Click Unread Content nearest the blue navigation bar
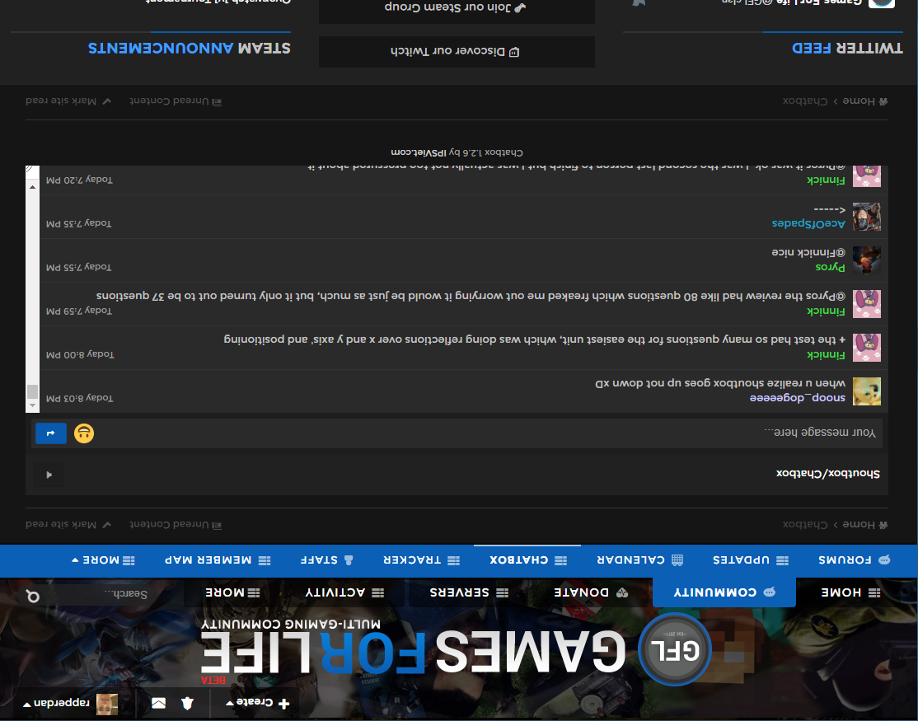This screenshot has width=918, height=721. 176,524
